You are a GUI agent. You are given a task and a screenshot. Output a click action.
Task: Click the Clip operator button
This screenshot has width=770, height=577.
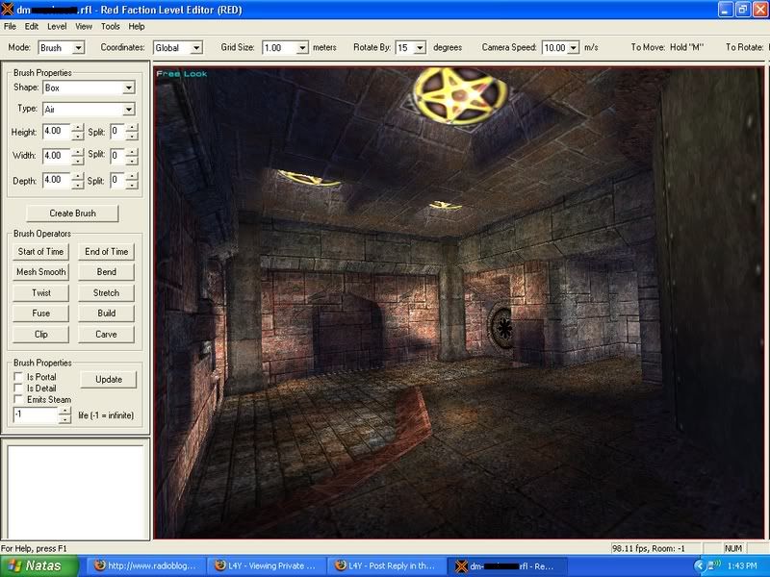(x=40, y=335)
